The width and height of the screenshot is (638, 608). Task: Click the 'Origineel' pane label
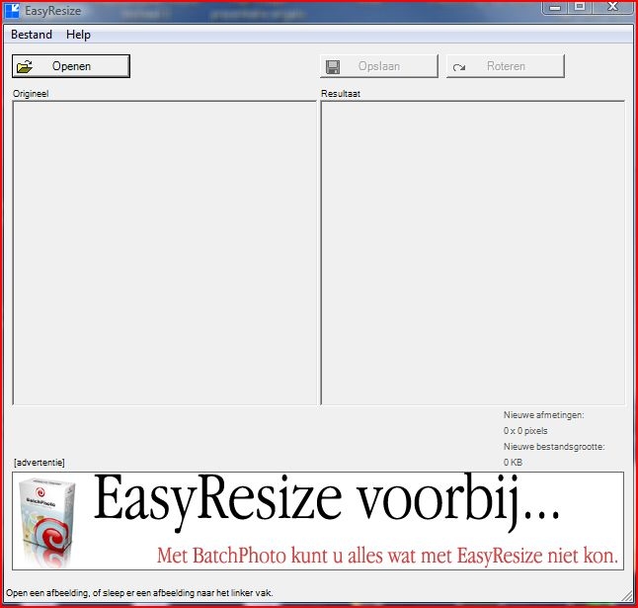click(31, 94)
